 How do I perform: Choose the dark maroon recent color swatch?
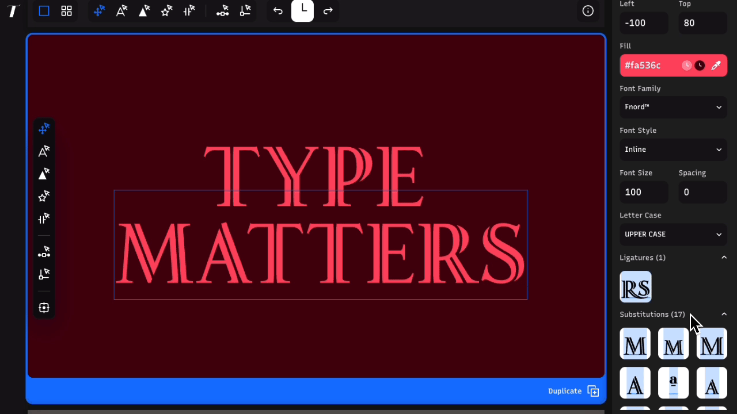[700, 66]
